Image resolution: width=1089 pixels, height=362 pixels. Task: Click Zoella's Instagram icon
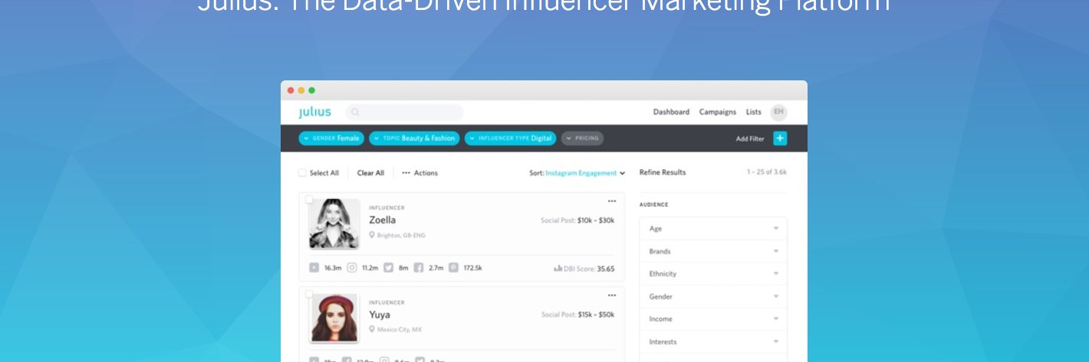click(x=352, y=268)
